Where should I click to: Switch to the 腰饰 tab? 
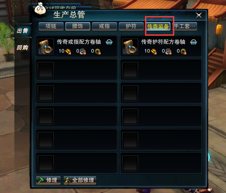tap(78, 26)
